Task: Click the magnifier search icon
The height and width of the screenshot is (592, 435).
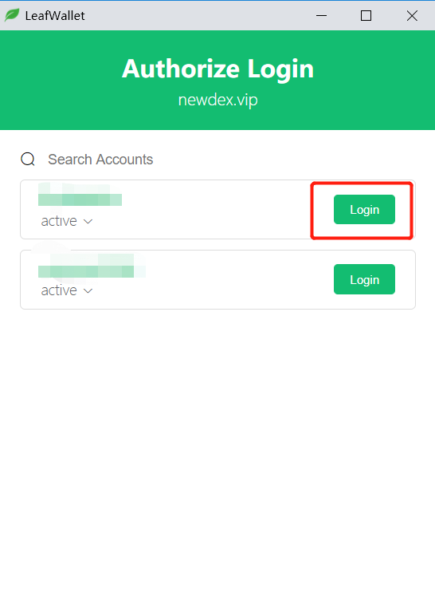Action: 28,160
